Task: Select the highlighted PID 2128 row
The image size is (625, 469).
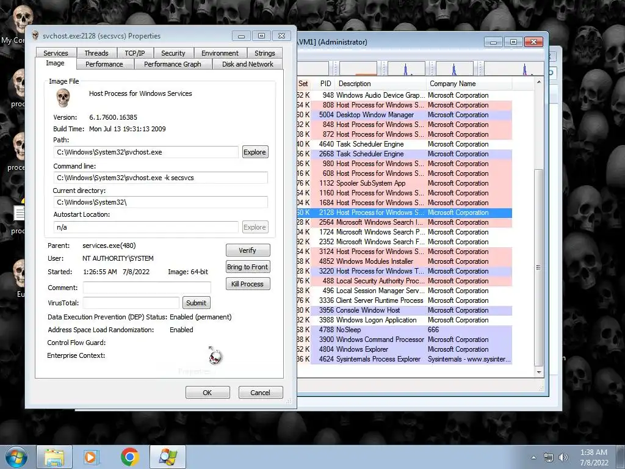Action: click(x=405, y=213)
